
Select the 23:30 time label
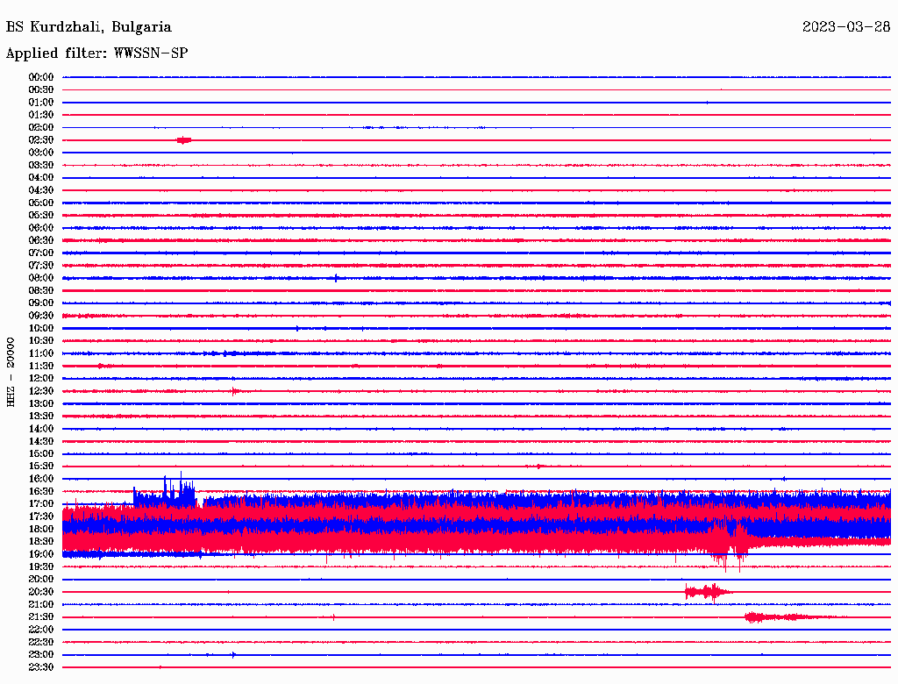(41, 667)
